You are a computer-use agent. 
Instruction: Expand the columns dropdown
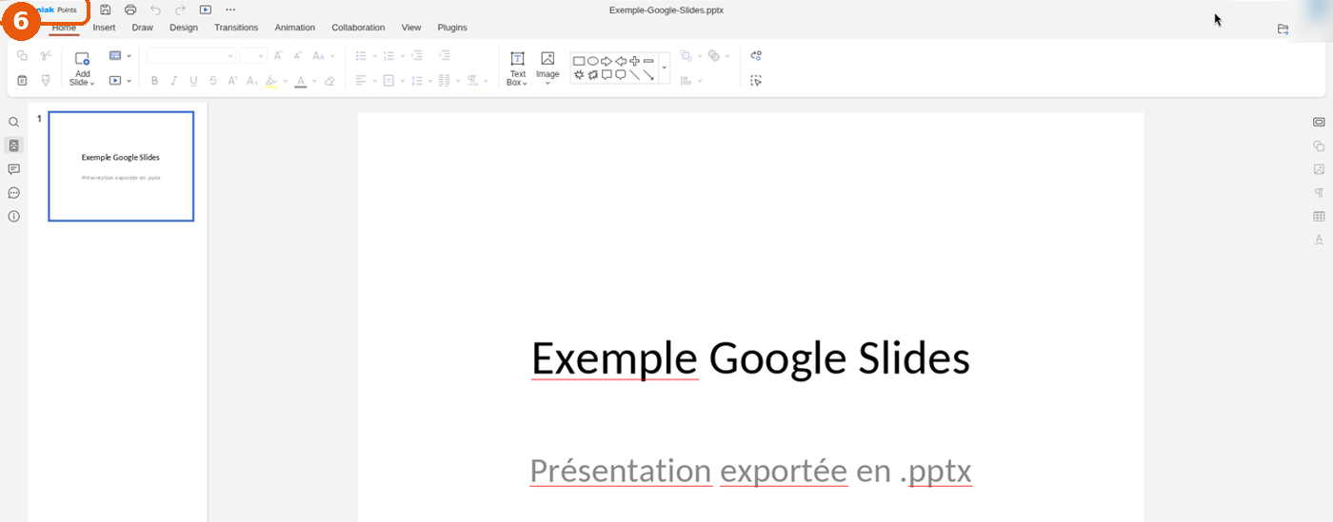(x=458, y=81)
